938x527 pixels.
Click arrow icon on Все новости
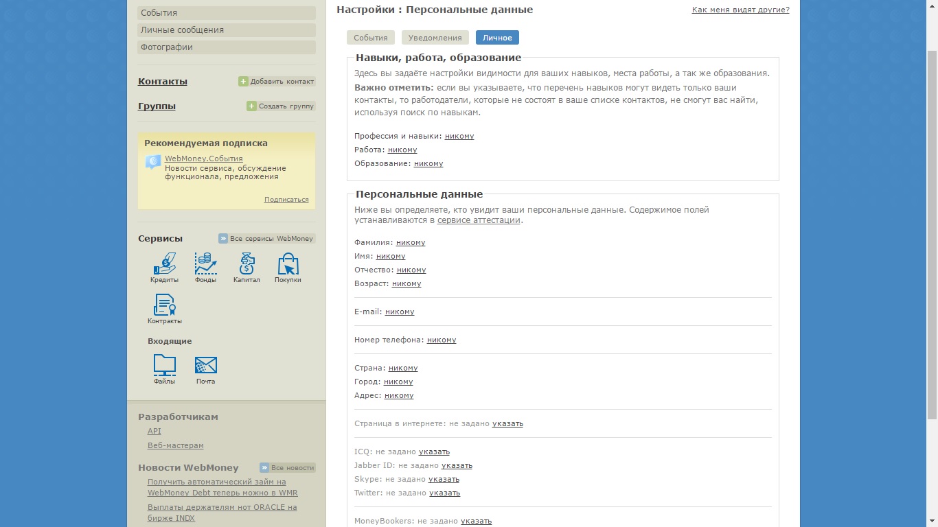click(264, 467)
